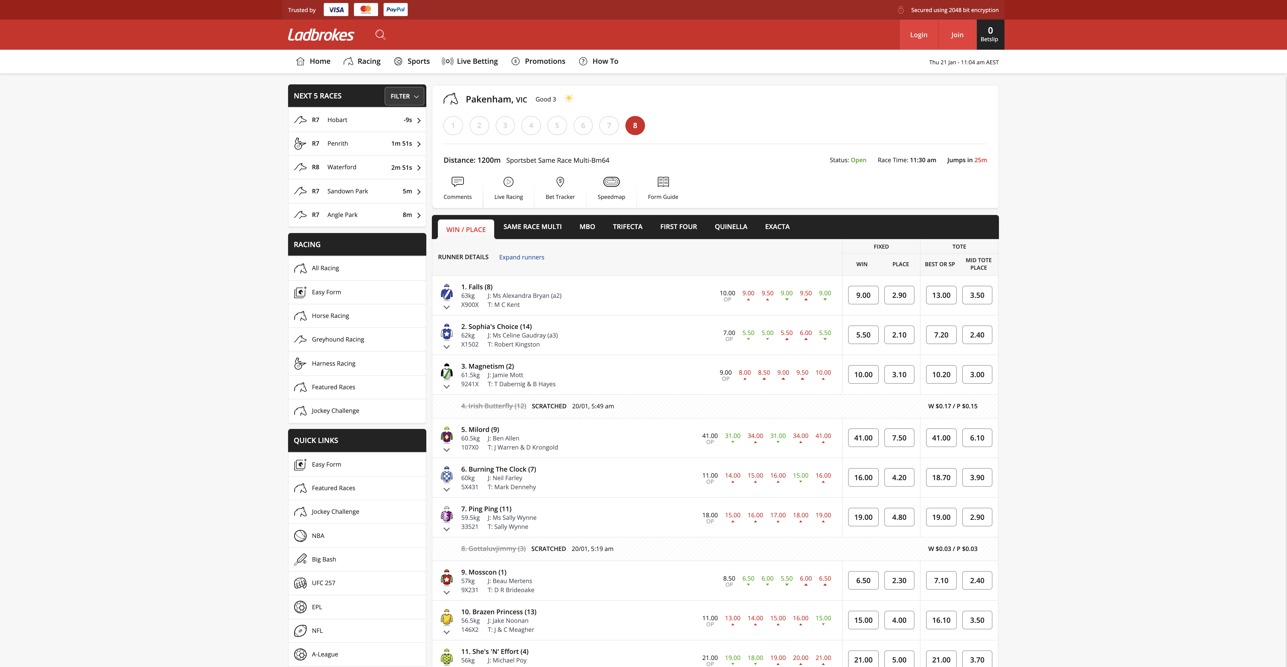
Task: Switch to First Four tab
Action: click(678, 227)
